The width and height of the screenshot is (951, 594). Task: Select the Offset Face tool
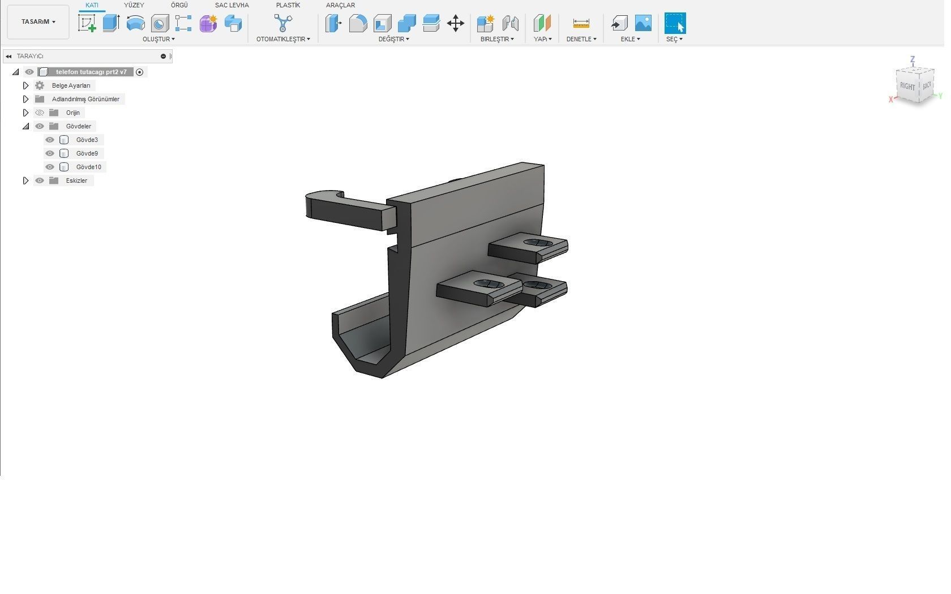pyautogui.click(x=431, y=23)
